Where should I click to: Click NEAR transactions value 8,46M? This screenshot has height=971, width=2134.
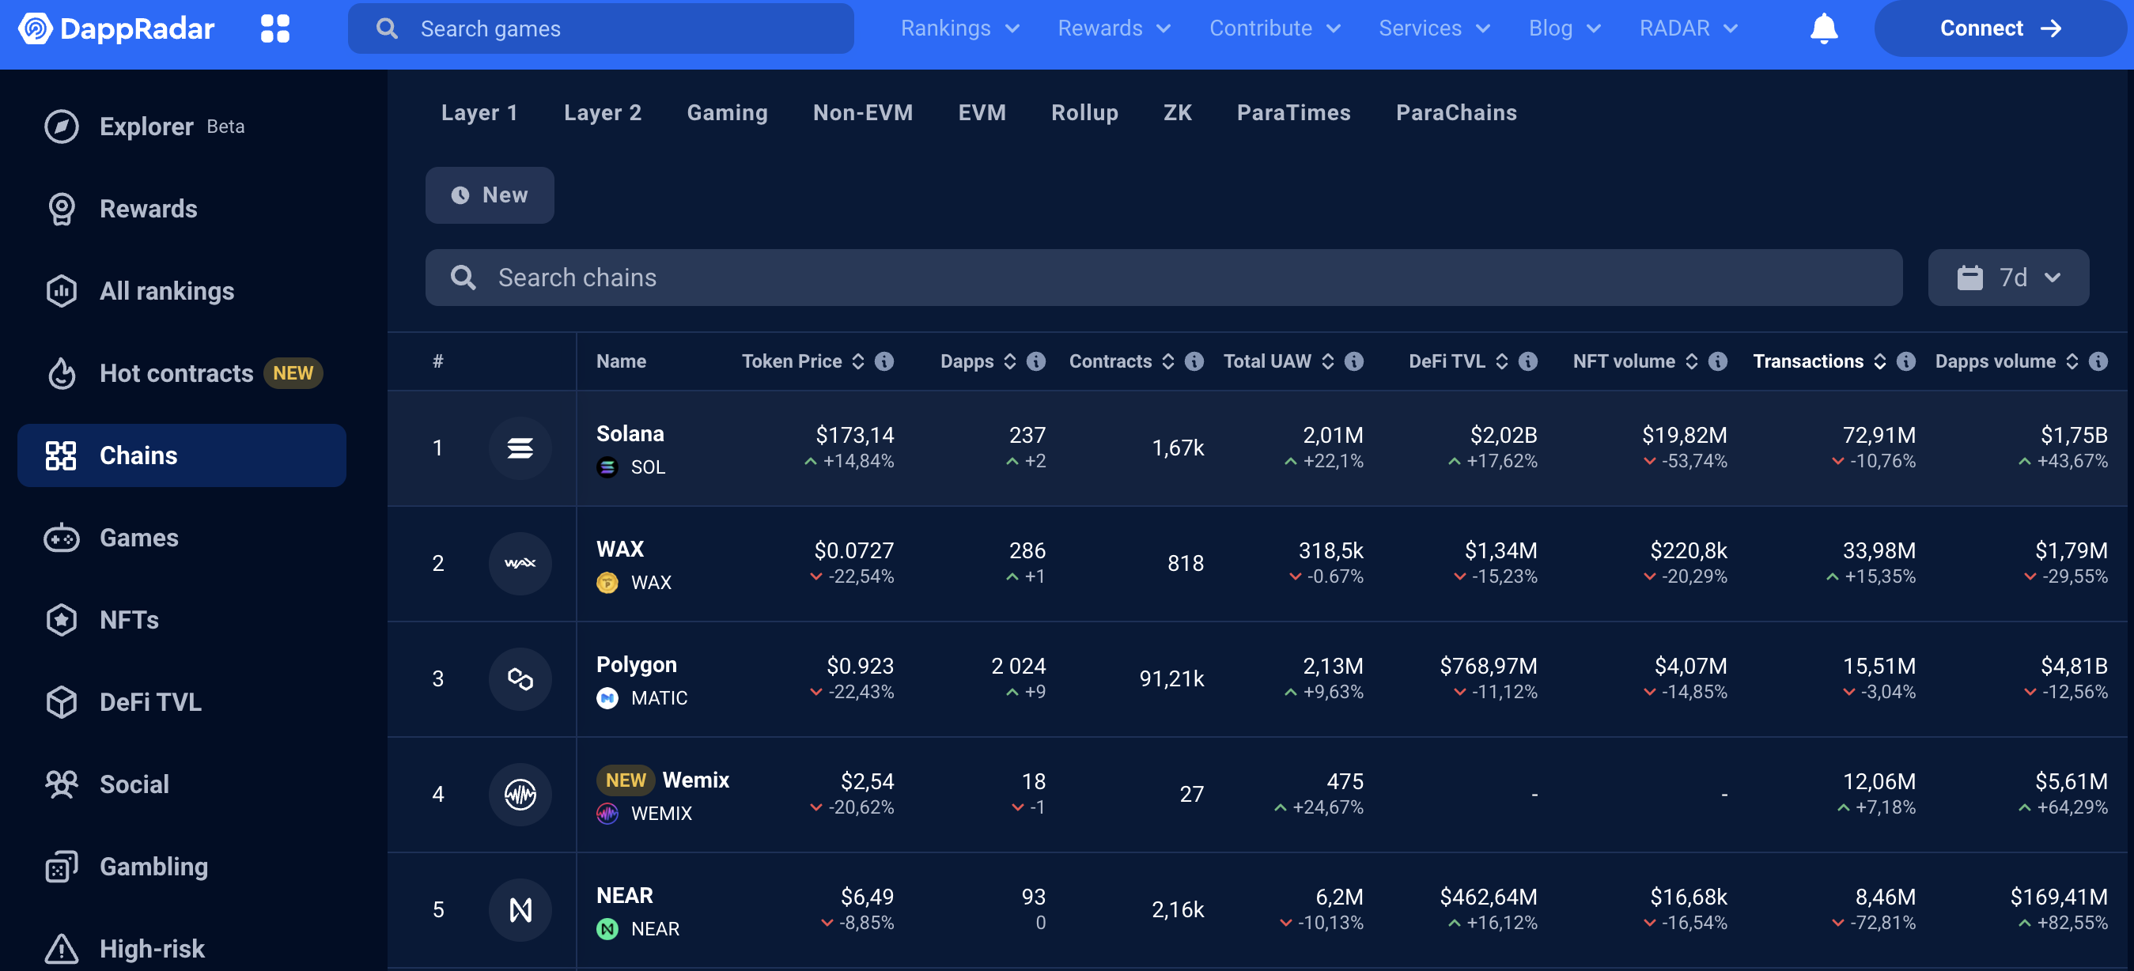pos(1885,897)
